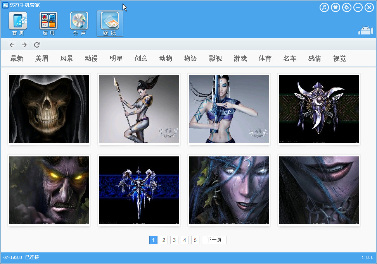Open the close-up lips wallpaper
This screenshot has width=377, height=264.
(319, 190)
